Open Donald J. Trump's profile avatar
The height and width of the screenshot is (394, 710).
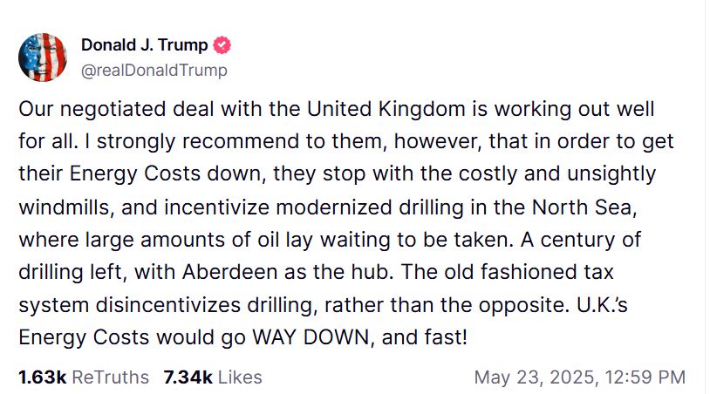(x=43, y=57)
